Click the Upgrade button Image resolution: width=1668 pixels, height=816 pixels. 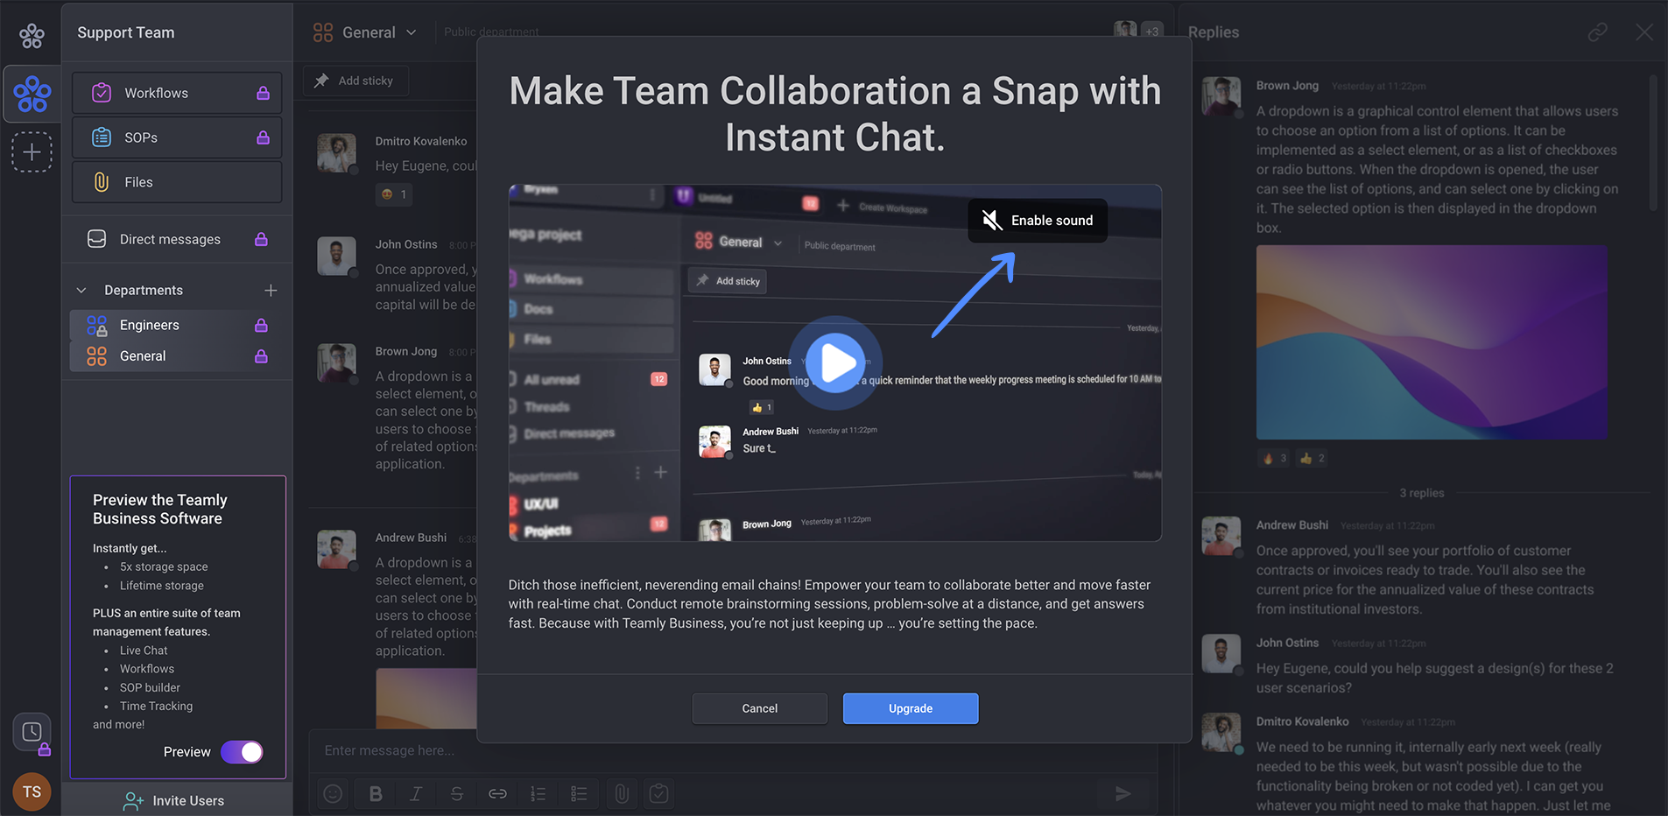(911, 708)
